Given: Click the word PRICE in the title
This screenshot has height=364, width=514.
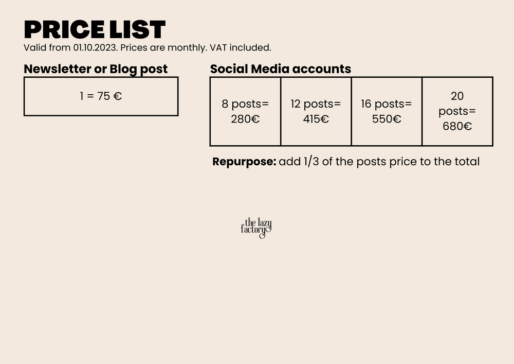Looking at the screenshot, I should [64, 29].
